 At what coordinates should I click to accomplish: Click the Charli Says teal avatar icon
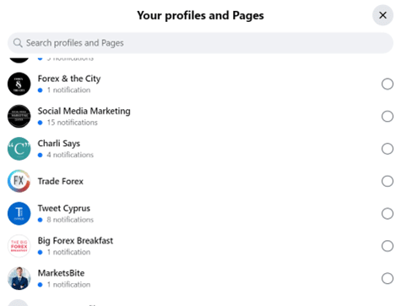coord(19,149)
